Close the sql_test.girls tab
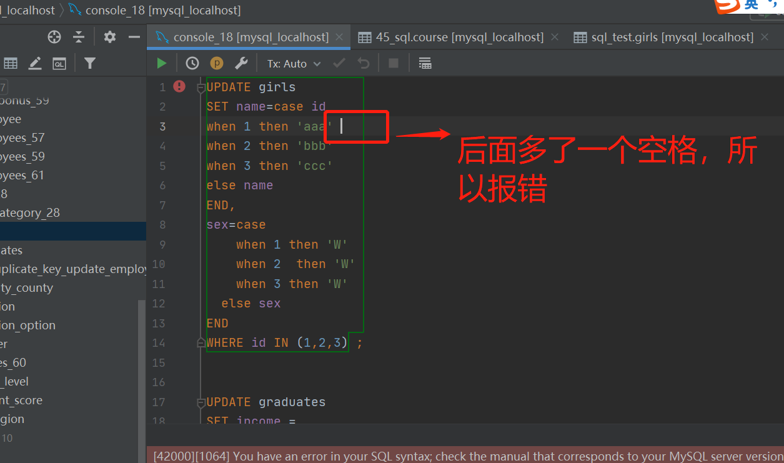The image size is (784, 463). (765, 37)
